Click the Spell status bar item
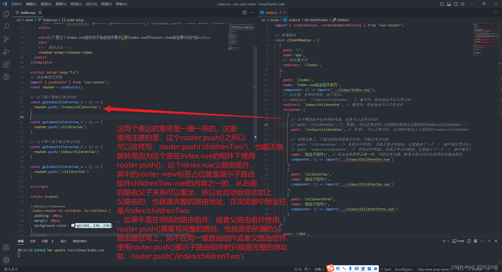Viewport: 502px width, 272px height. [x=386, y=269]
